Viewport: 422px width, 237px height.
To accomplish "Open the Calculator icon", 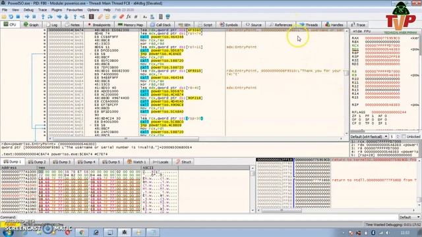I will (x=161, y=16).
